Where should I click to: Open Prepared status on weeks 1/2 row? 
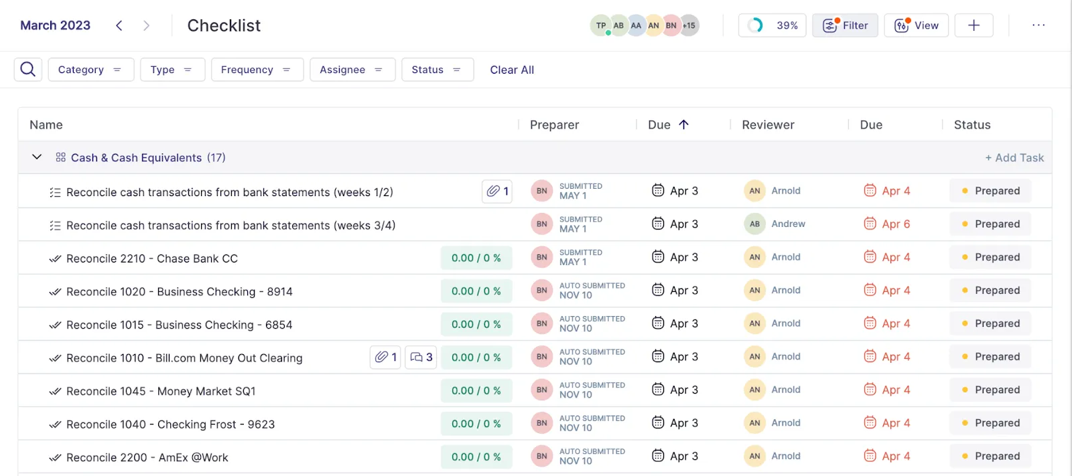click(x=990, y=191)
